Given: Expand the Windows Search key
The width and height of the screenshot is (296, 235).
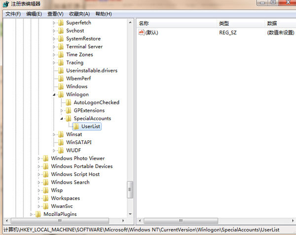Looking at the screenshot, I should pyautogui.click(x=39, y=182).
